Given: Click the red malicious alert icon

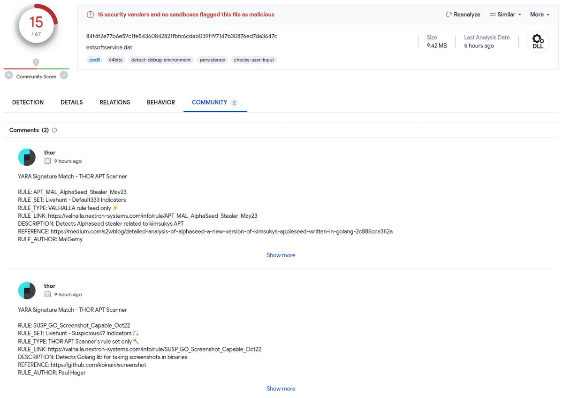Looking at the screenshot, I should point(90,15).
